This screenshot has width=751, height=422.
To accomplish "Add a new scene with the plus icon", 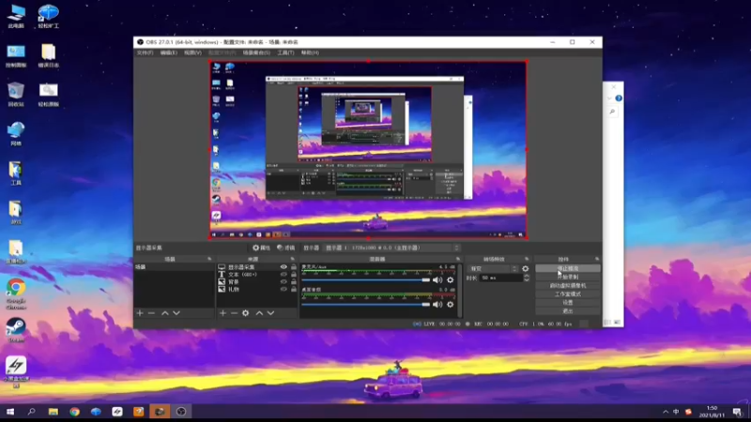I will [x=140, y=313].
